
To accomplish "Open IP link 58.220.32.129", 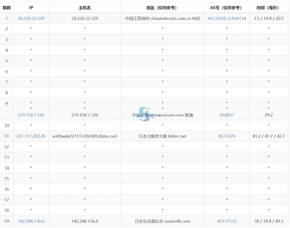I will 31,18.
